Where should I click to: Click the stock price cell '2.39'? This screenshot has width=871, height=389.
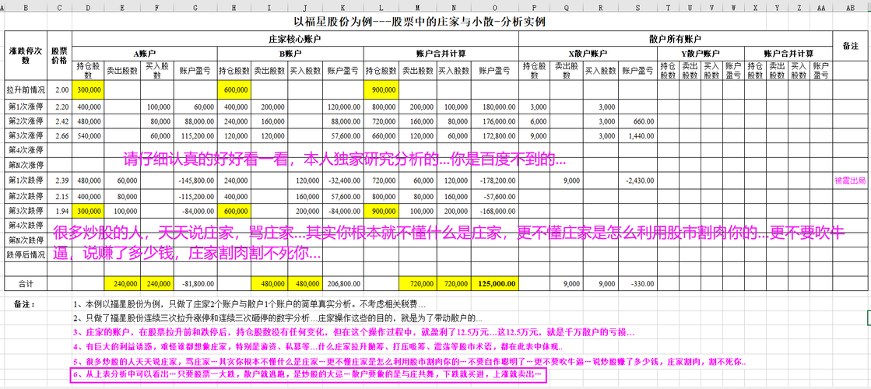click(59, 180)
